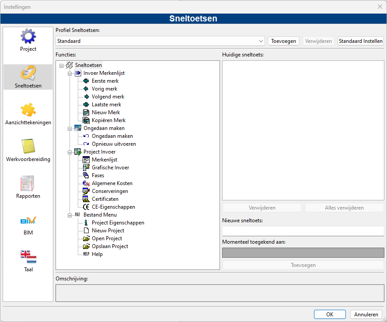Viewport: 387px width, 322px height.
Task: Collapse the Bestand Menu tree node
Action: click(x=70, y=215)
